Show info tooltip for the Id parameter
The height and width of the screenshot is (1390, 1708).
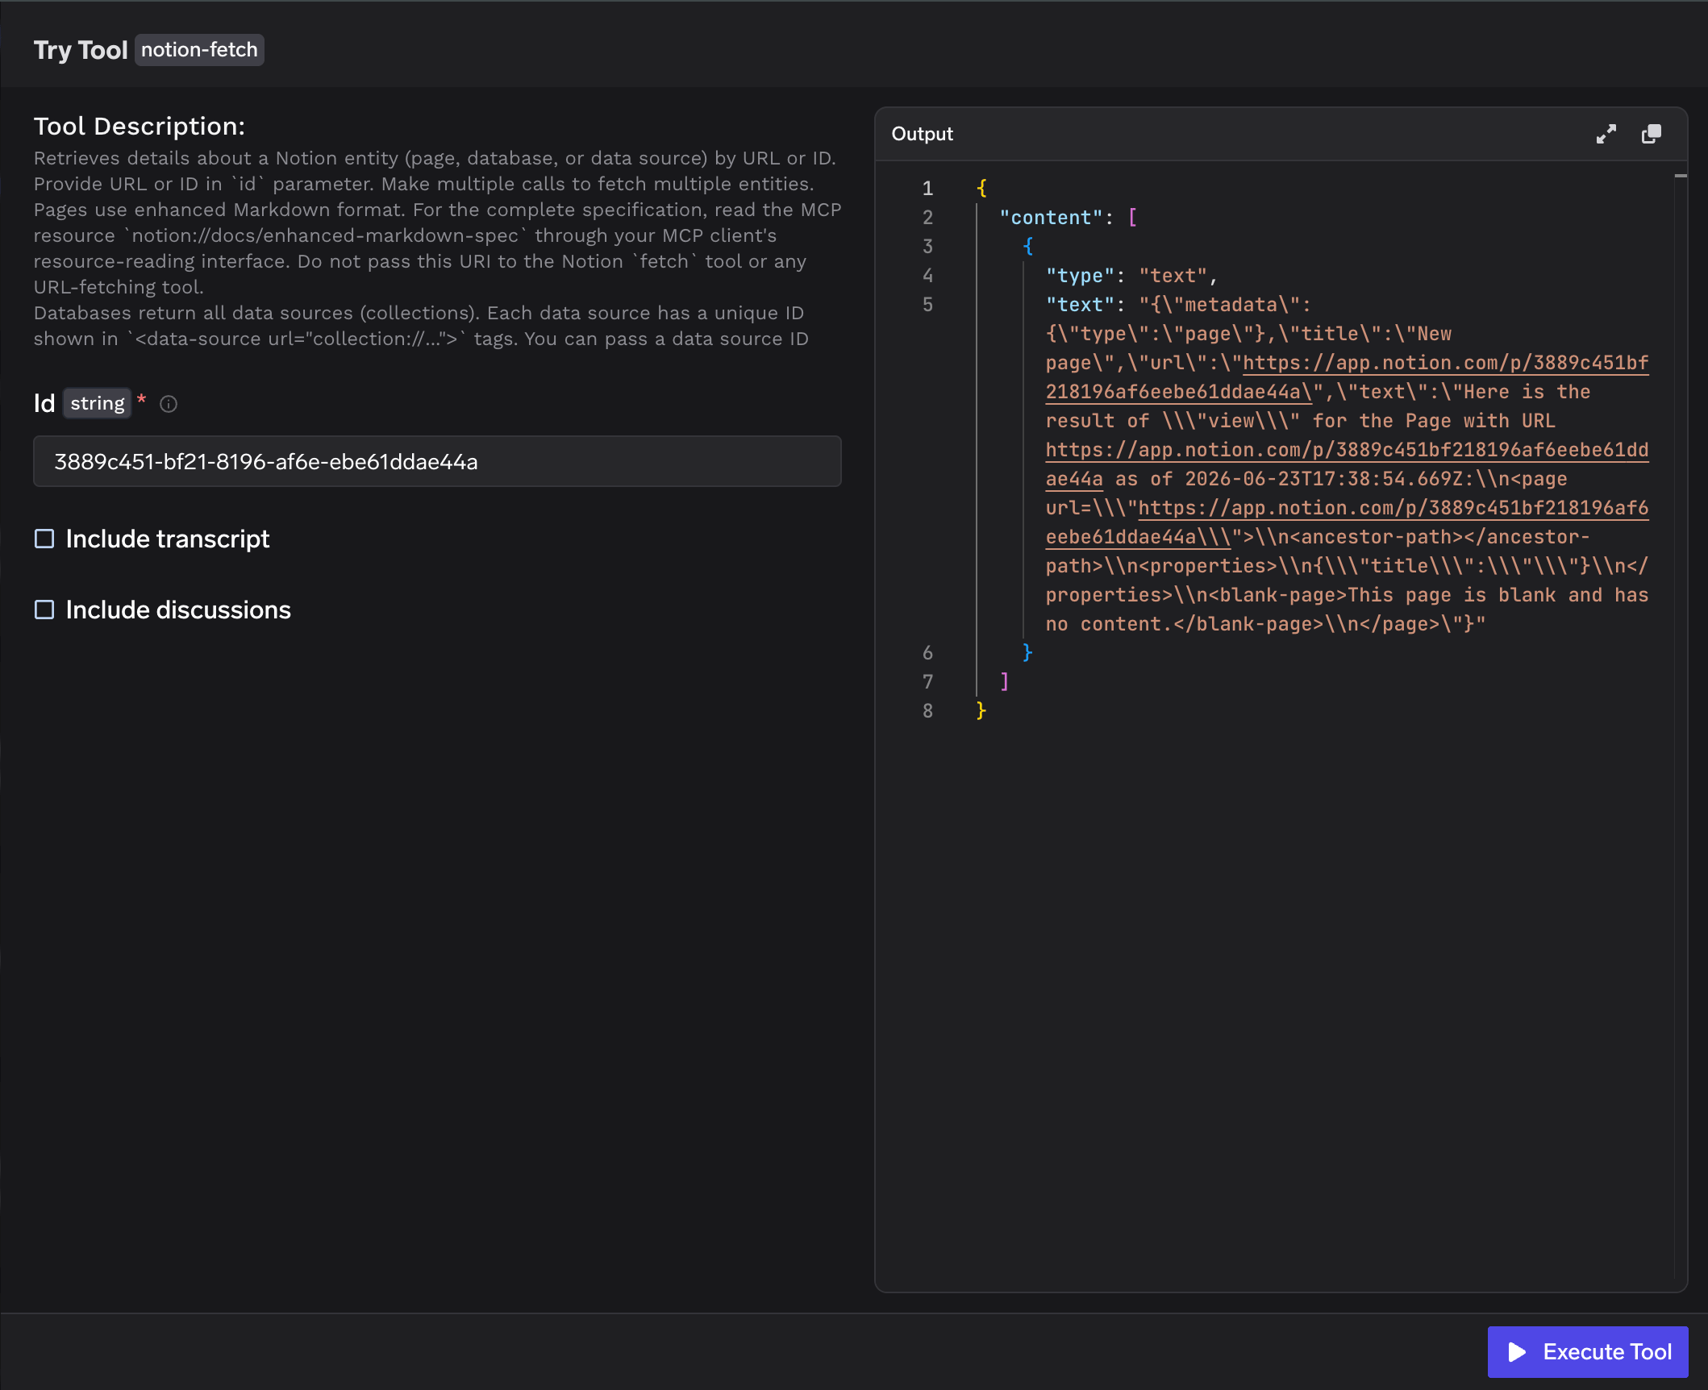pos(168,404)
